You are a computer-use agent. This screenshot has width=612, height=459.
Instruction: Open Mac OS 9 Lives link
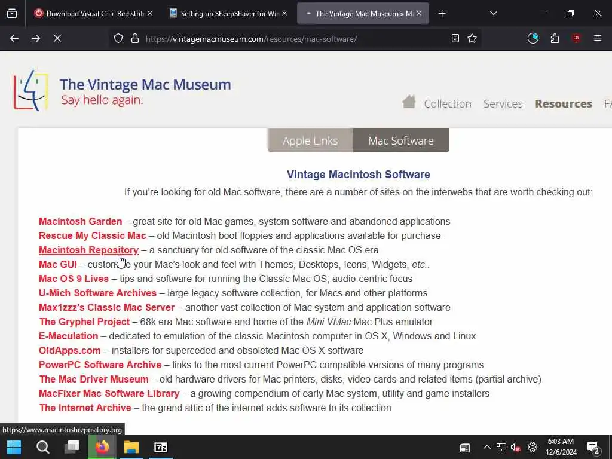click(x=74, y=279)
